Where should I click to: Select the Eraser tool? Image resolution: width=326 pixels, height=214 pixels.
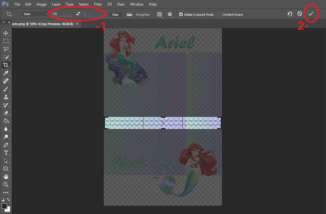(6, 113)
